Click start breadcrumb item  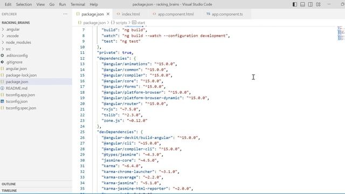[141, 23]
